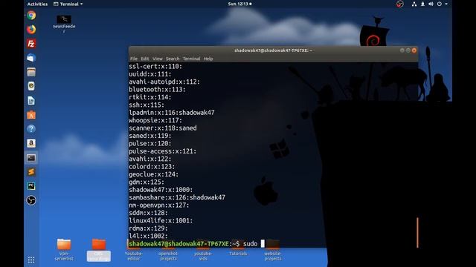The width and height of the screenshot is (476, 267).
Task: Open FileZilla from the dock
Action: click(x=31, y=44)
